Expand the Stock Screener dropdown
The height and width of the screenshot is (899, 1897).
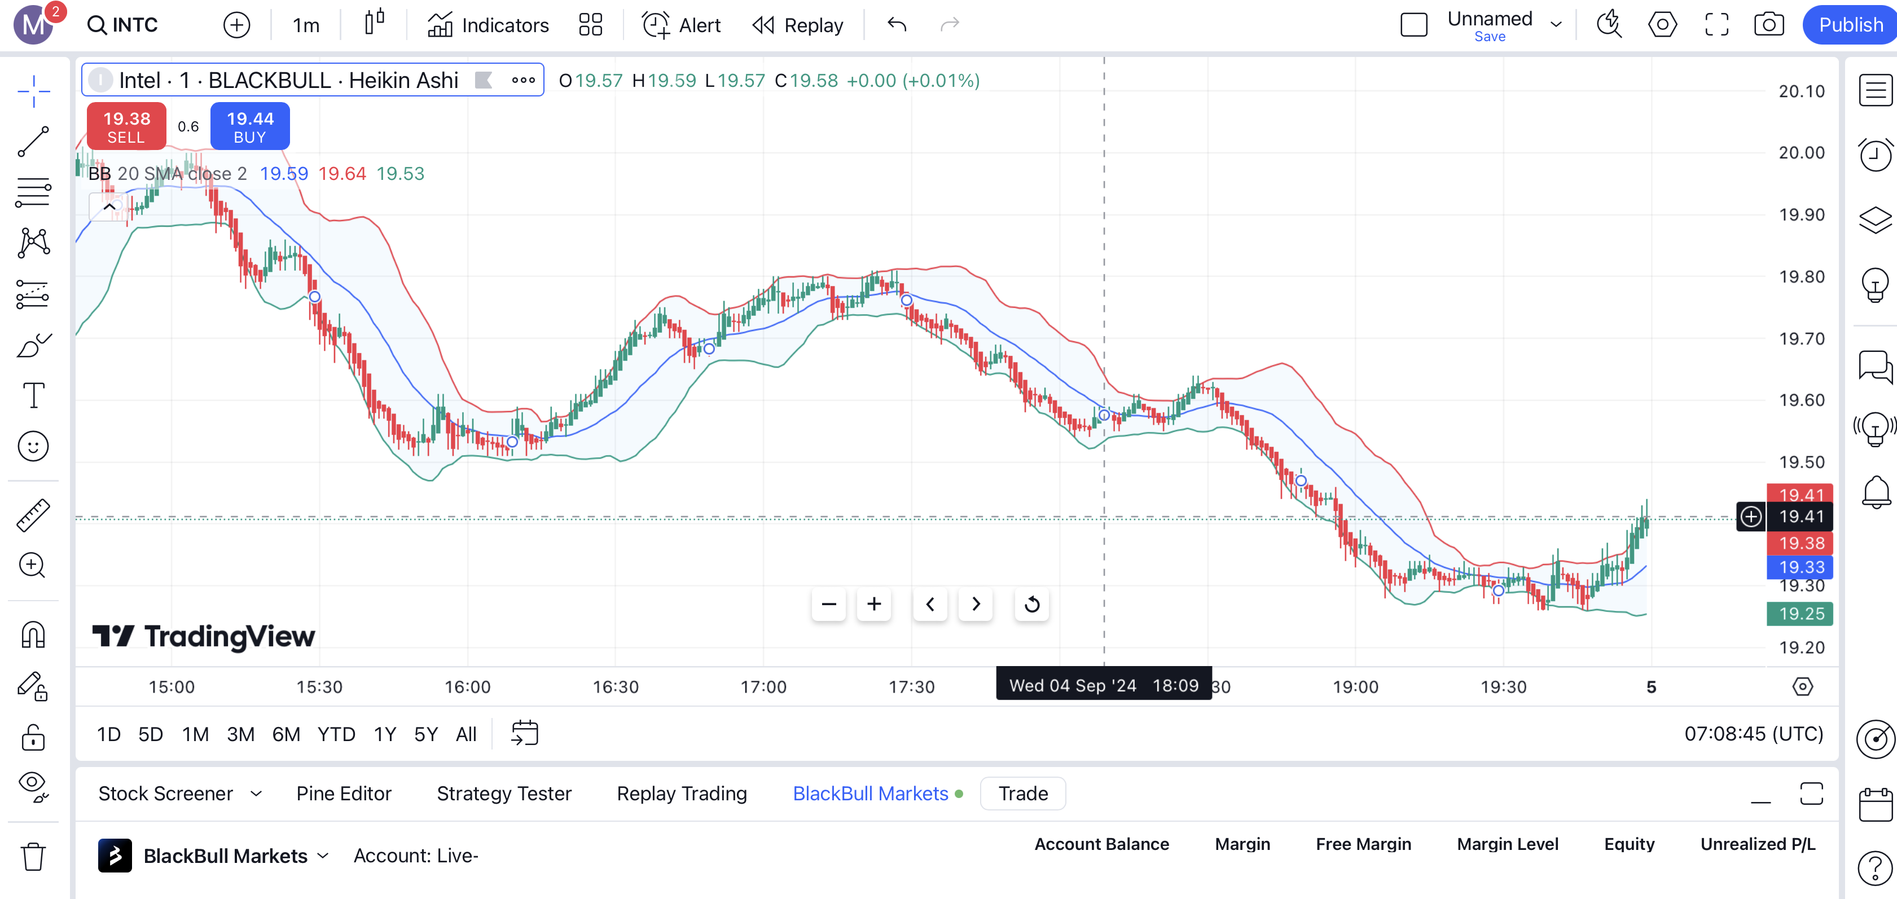tap(256, 794)
